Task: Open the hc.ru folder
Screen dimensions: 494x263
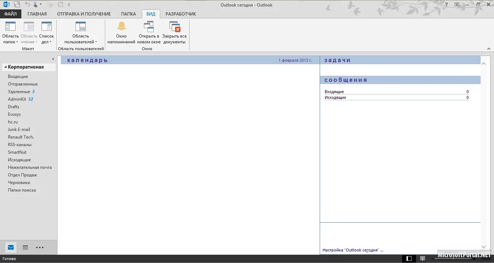Action: click(13, 122)
